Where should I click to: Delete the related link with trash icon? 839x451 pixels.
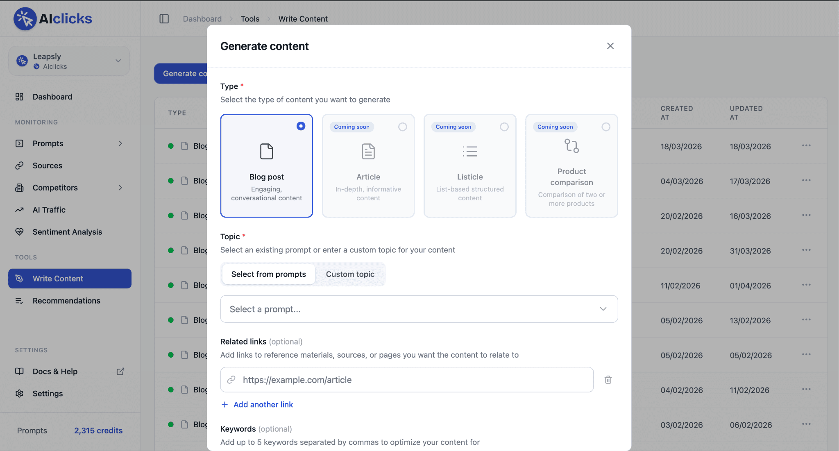click(x=608, y=380)
